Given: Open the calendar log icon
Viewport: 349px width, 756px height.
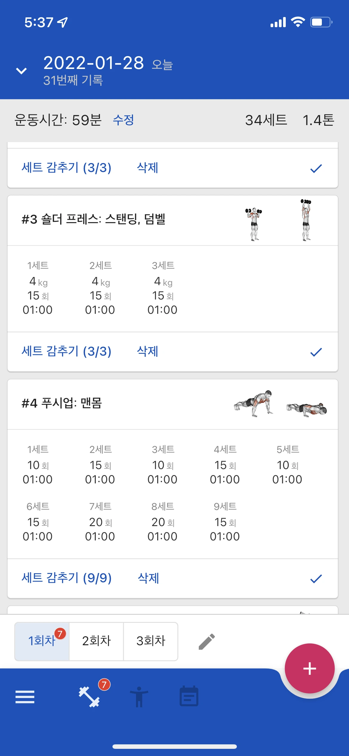Looking at the screenshot, I should coord(189,696).
